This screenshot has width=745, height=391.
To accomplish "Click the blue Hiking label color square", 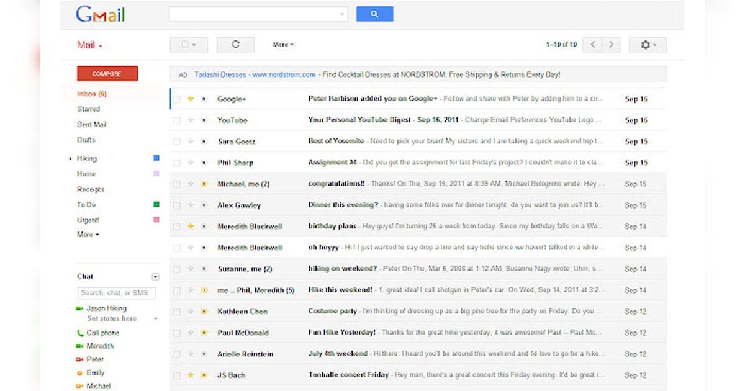I will pyautogui.click(x=156, y=158).
